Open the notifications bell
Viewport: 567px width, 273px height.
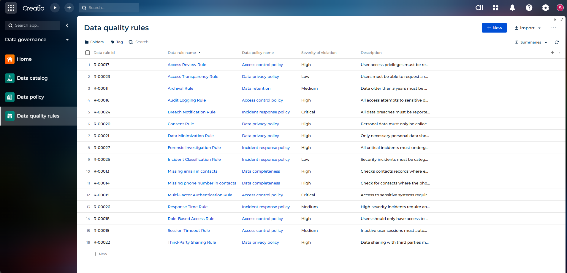click(512, 8)
